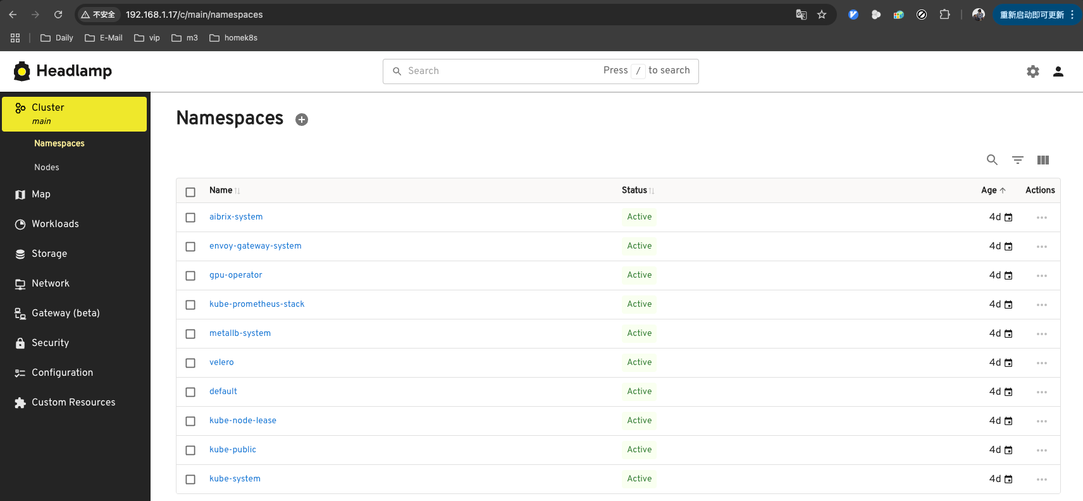Check the metallb-system row checkbox

point(190,334)
